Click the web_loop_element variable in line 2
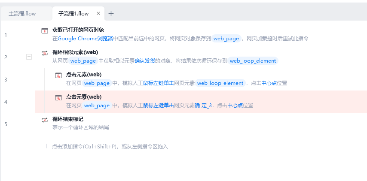Image resolution: width=367 pixels, height=181 pixels. pos(253,61)
